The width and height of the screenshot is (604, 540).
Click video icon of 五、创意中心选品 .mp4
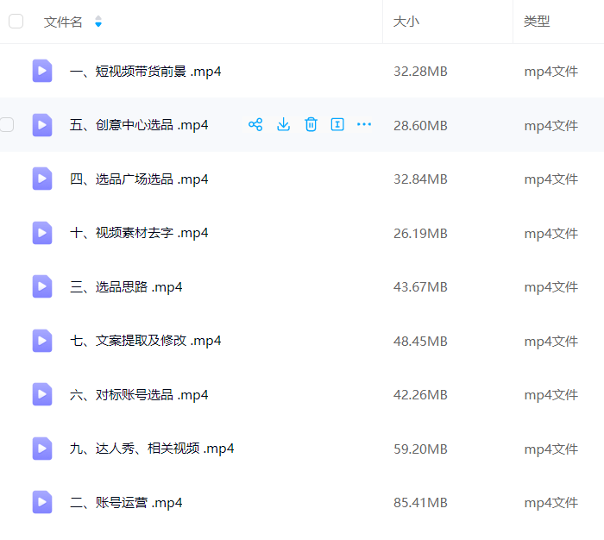[x=42, y=125]
